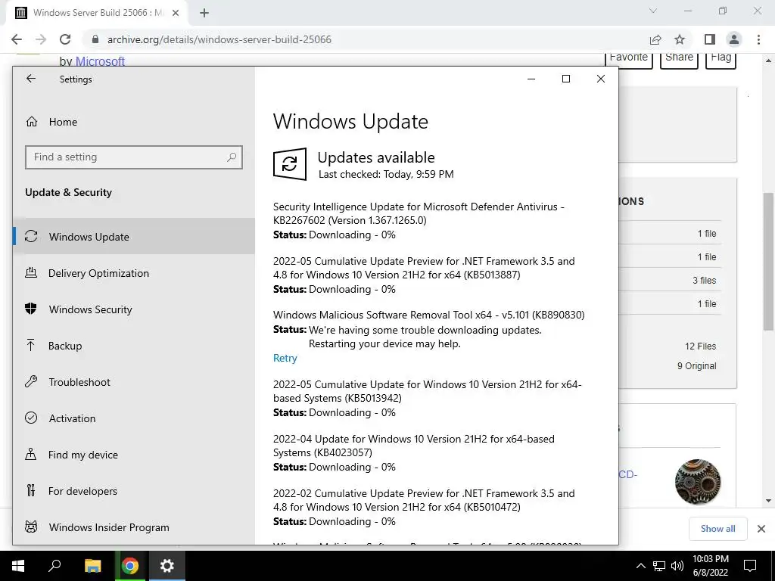This screenshot has width=775, height=581.
Task: Click the Windows Security shield icon
Action: coord(30,309)
